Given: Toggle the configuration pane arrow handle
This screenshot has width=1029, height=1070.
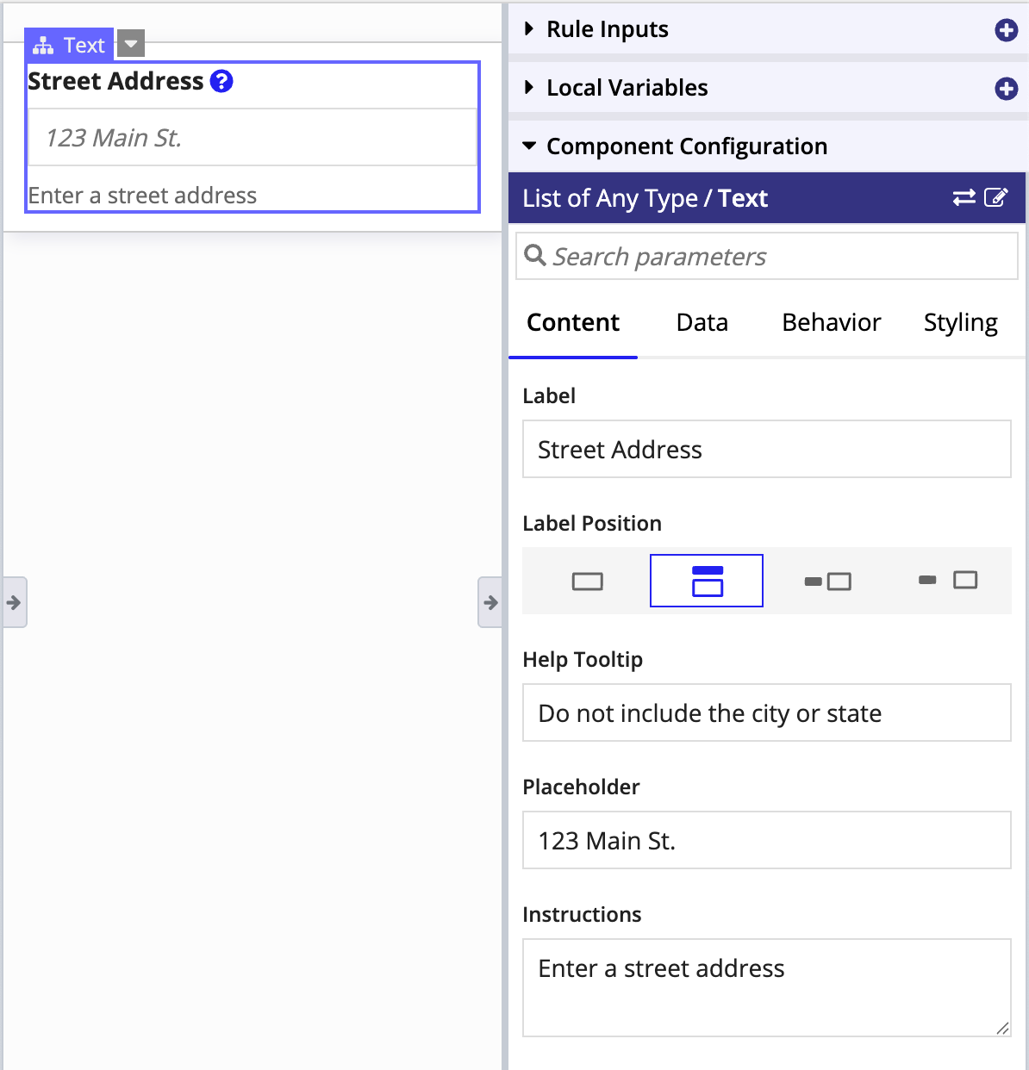Looking at the screenshot, I should [x=490, y=602].
